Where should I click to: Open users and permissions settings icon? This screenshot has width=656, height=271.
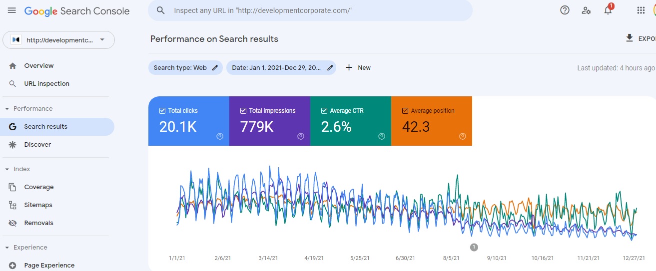[x=586, y=10]
